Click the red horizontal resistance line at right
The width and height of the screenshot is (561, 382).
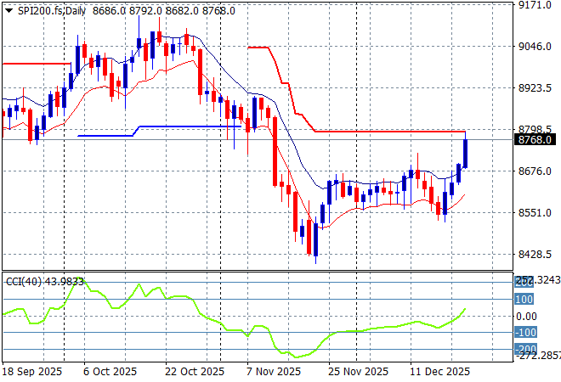391,132
